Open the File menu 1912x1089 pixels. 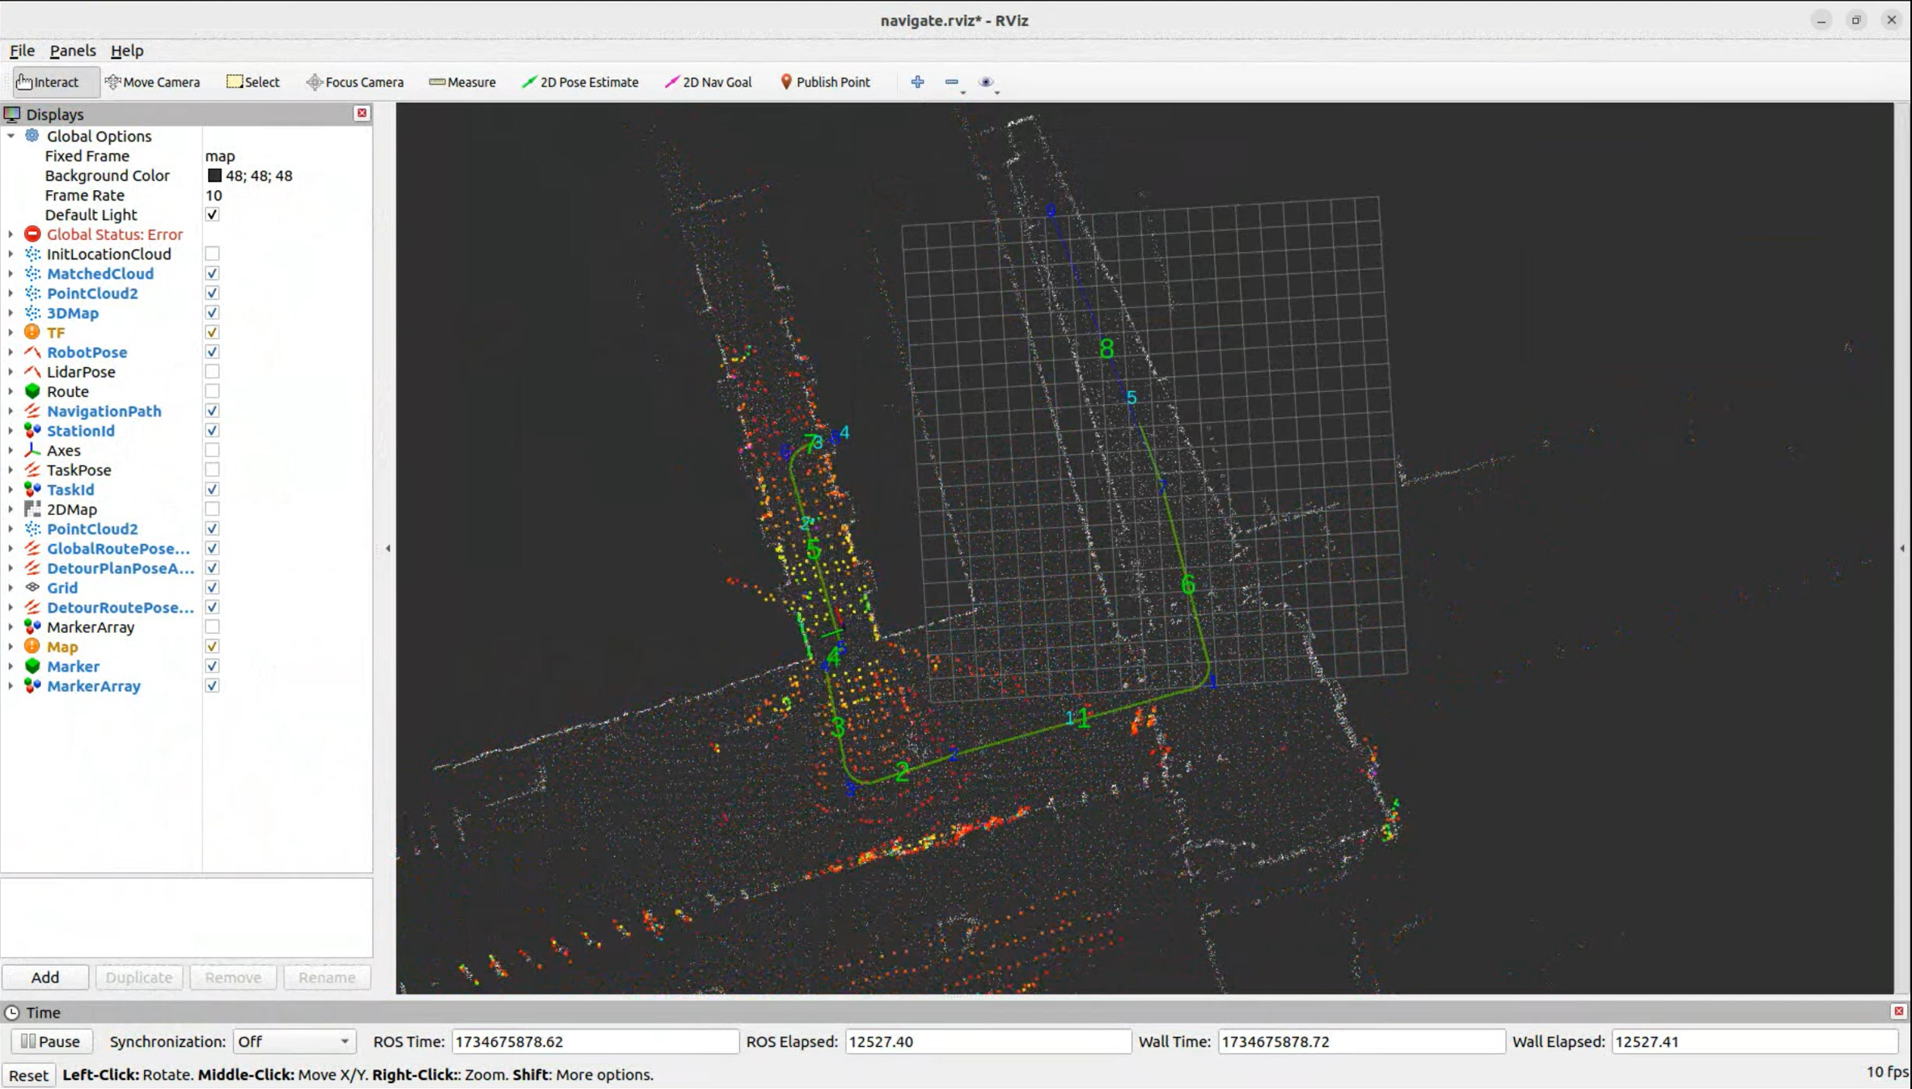click(x=22, y=50)
